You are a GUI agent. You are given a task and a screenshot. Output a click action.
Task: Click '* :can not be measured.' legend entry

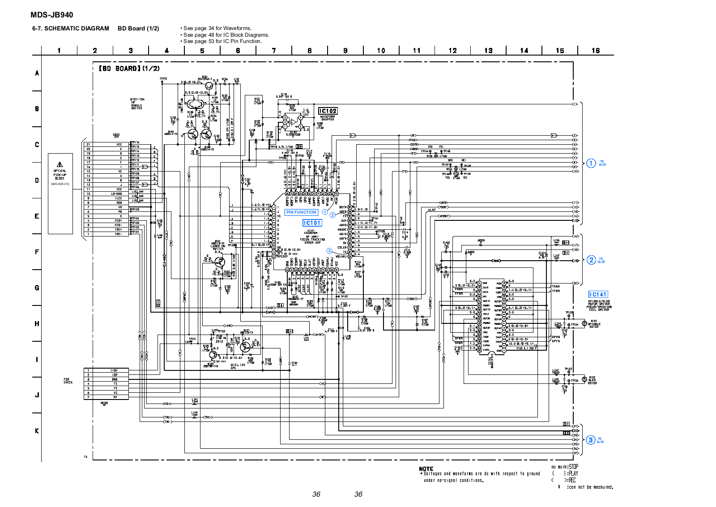point(585,487)
